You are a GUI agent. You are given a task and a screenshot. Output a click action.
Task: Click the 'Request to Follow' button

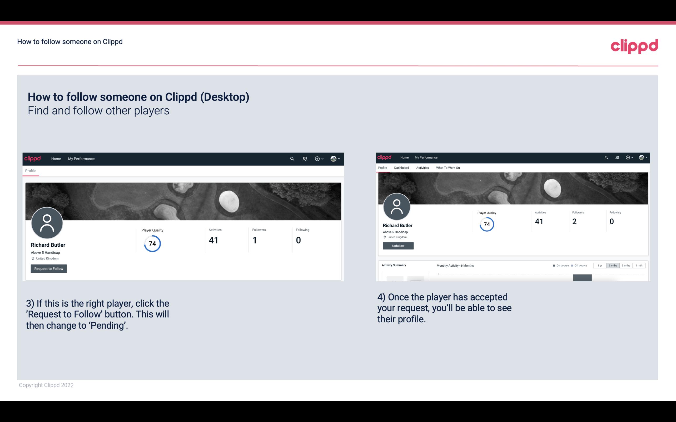(49, 268)
